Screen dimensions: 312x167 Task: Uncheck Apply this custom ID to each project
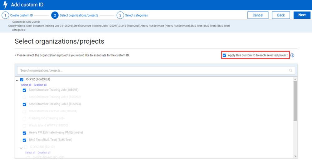tap(224, 55)
